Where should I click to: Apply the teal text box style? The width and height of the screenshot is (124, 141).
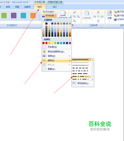tap(23, 15)
